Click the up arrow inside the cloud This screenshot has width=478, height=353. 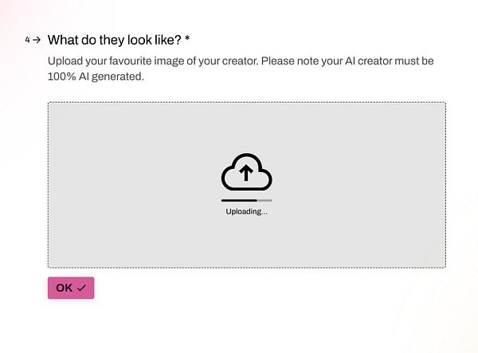(246, 171)
